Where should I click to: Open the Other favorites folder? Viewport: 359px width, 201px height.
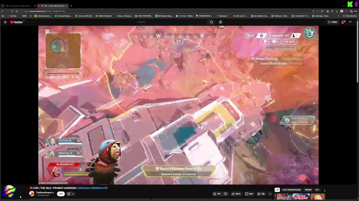tap(350, 16)
